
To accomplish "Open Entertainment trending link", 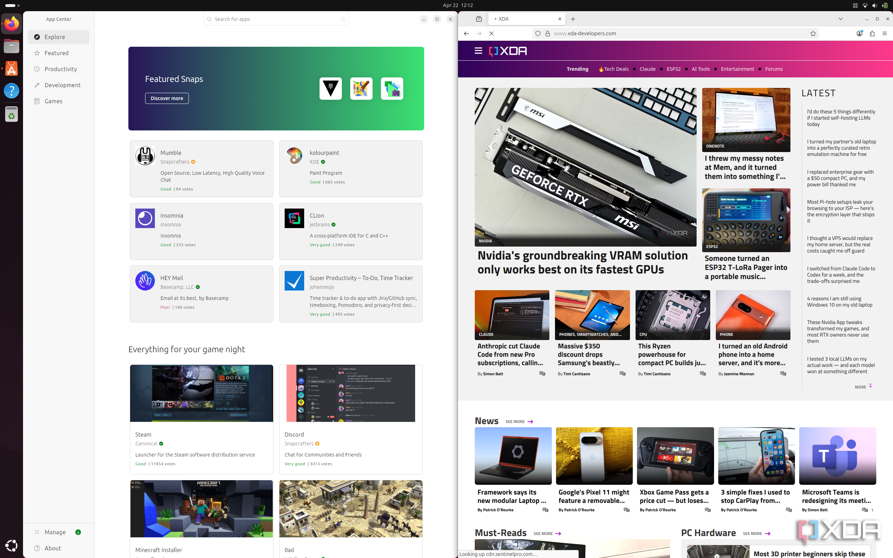I will pos(737,69).
